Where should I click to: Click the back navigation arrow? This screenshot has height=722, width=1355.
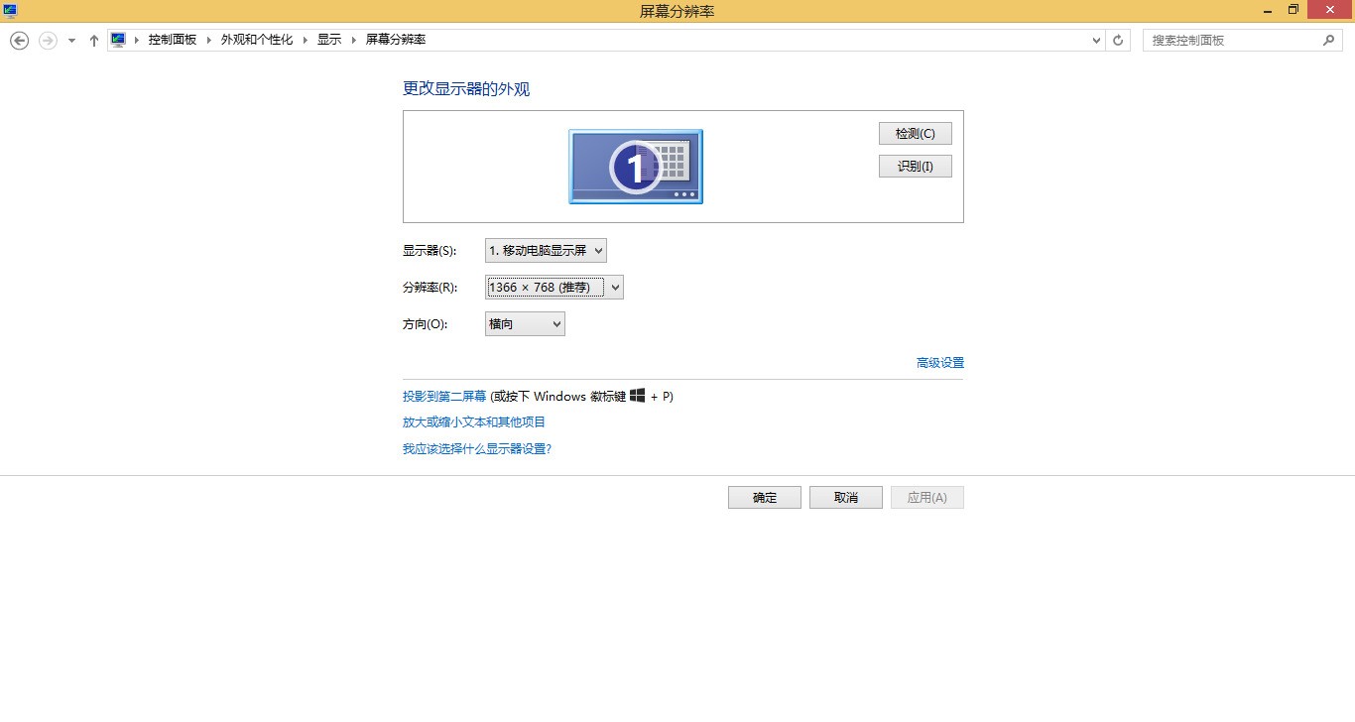coord(19,39)
